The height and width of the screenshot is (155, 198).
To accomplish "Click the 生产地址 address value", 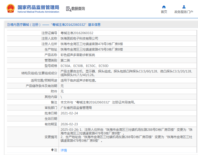I will point(92,49).
